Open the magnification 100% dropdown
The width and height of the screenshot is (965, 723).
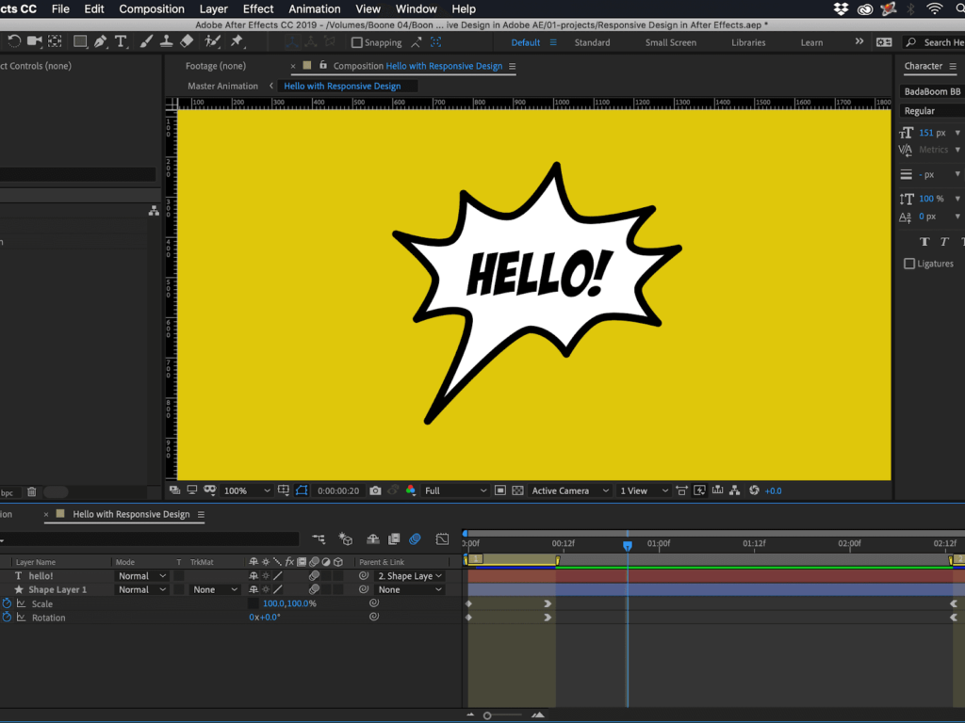[x=247, y=490]
